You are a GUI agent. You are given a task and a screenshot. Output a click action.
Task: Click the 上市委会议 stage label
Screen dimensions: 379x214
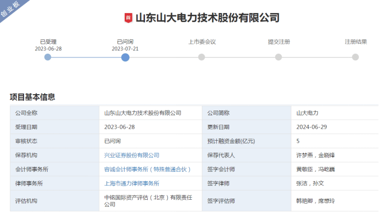click(202, 42)
